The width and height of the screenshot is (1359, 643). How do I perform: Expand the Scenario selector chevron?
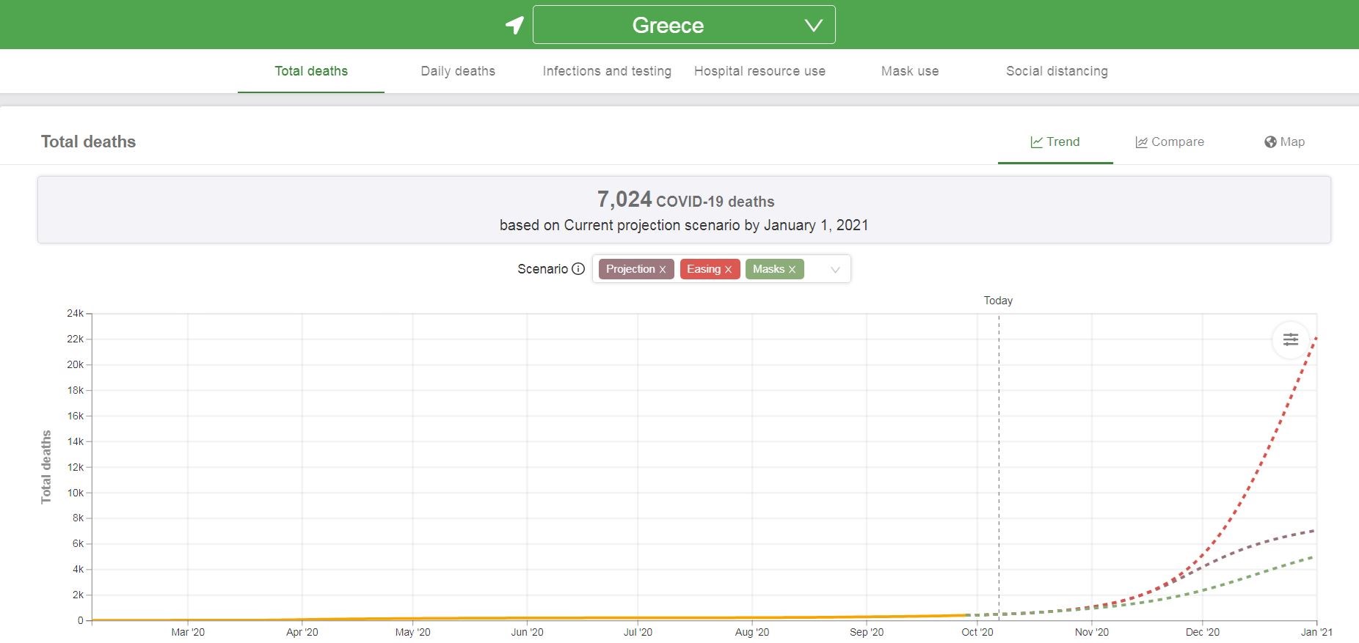coord(835,270)
